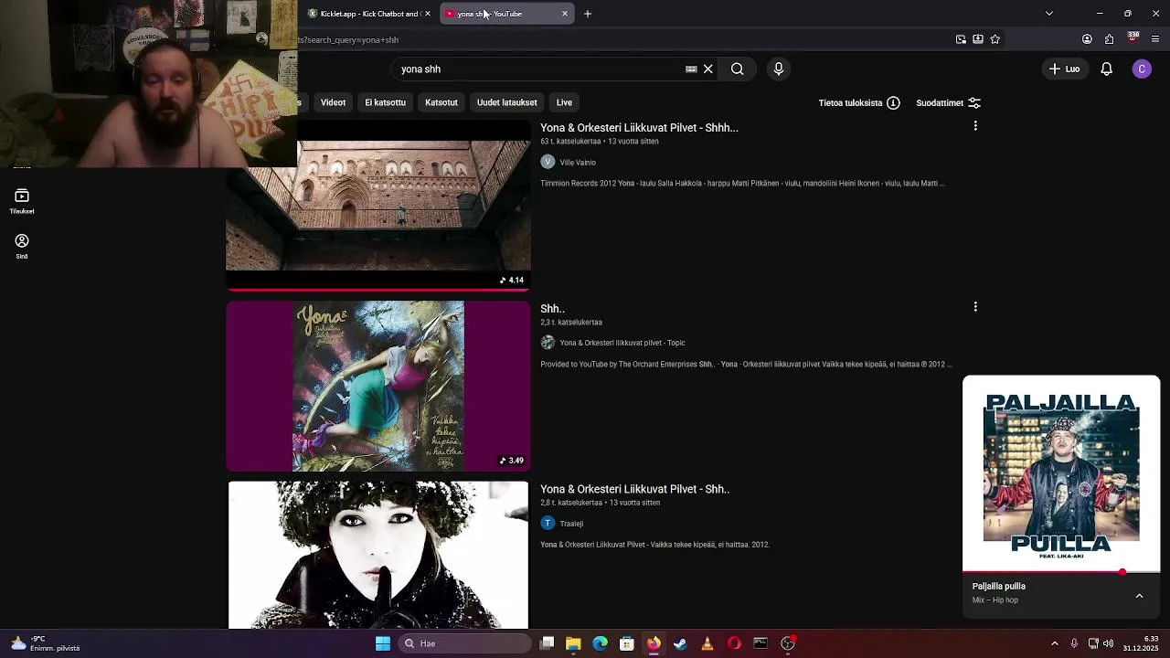Image resolution: width=1170 pixels, height=658 pixels.
Task: Close the Kicklet.app tab
Action: click(x=428, y=14)
